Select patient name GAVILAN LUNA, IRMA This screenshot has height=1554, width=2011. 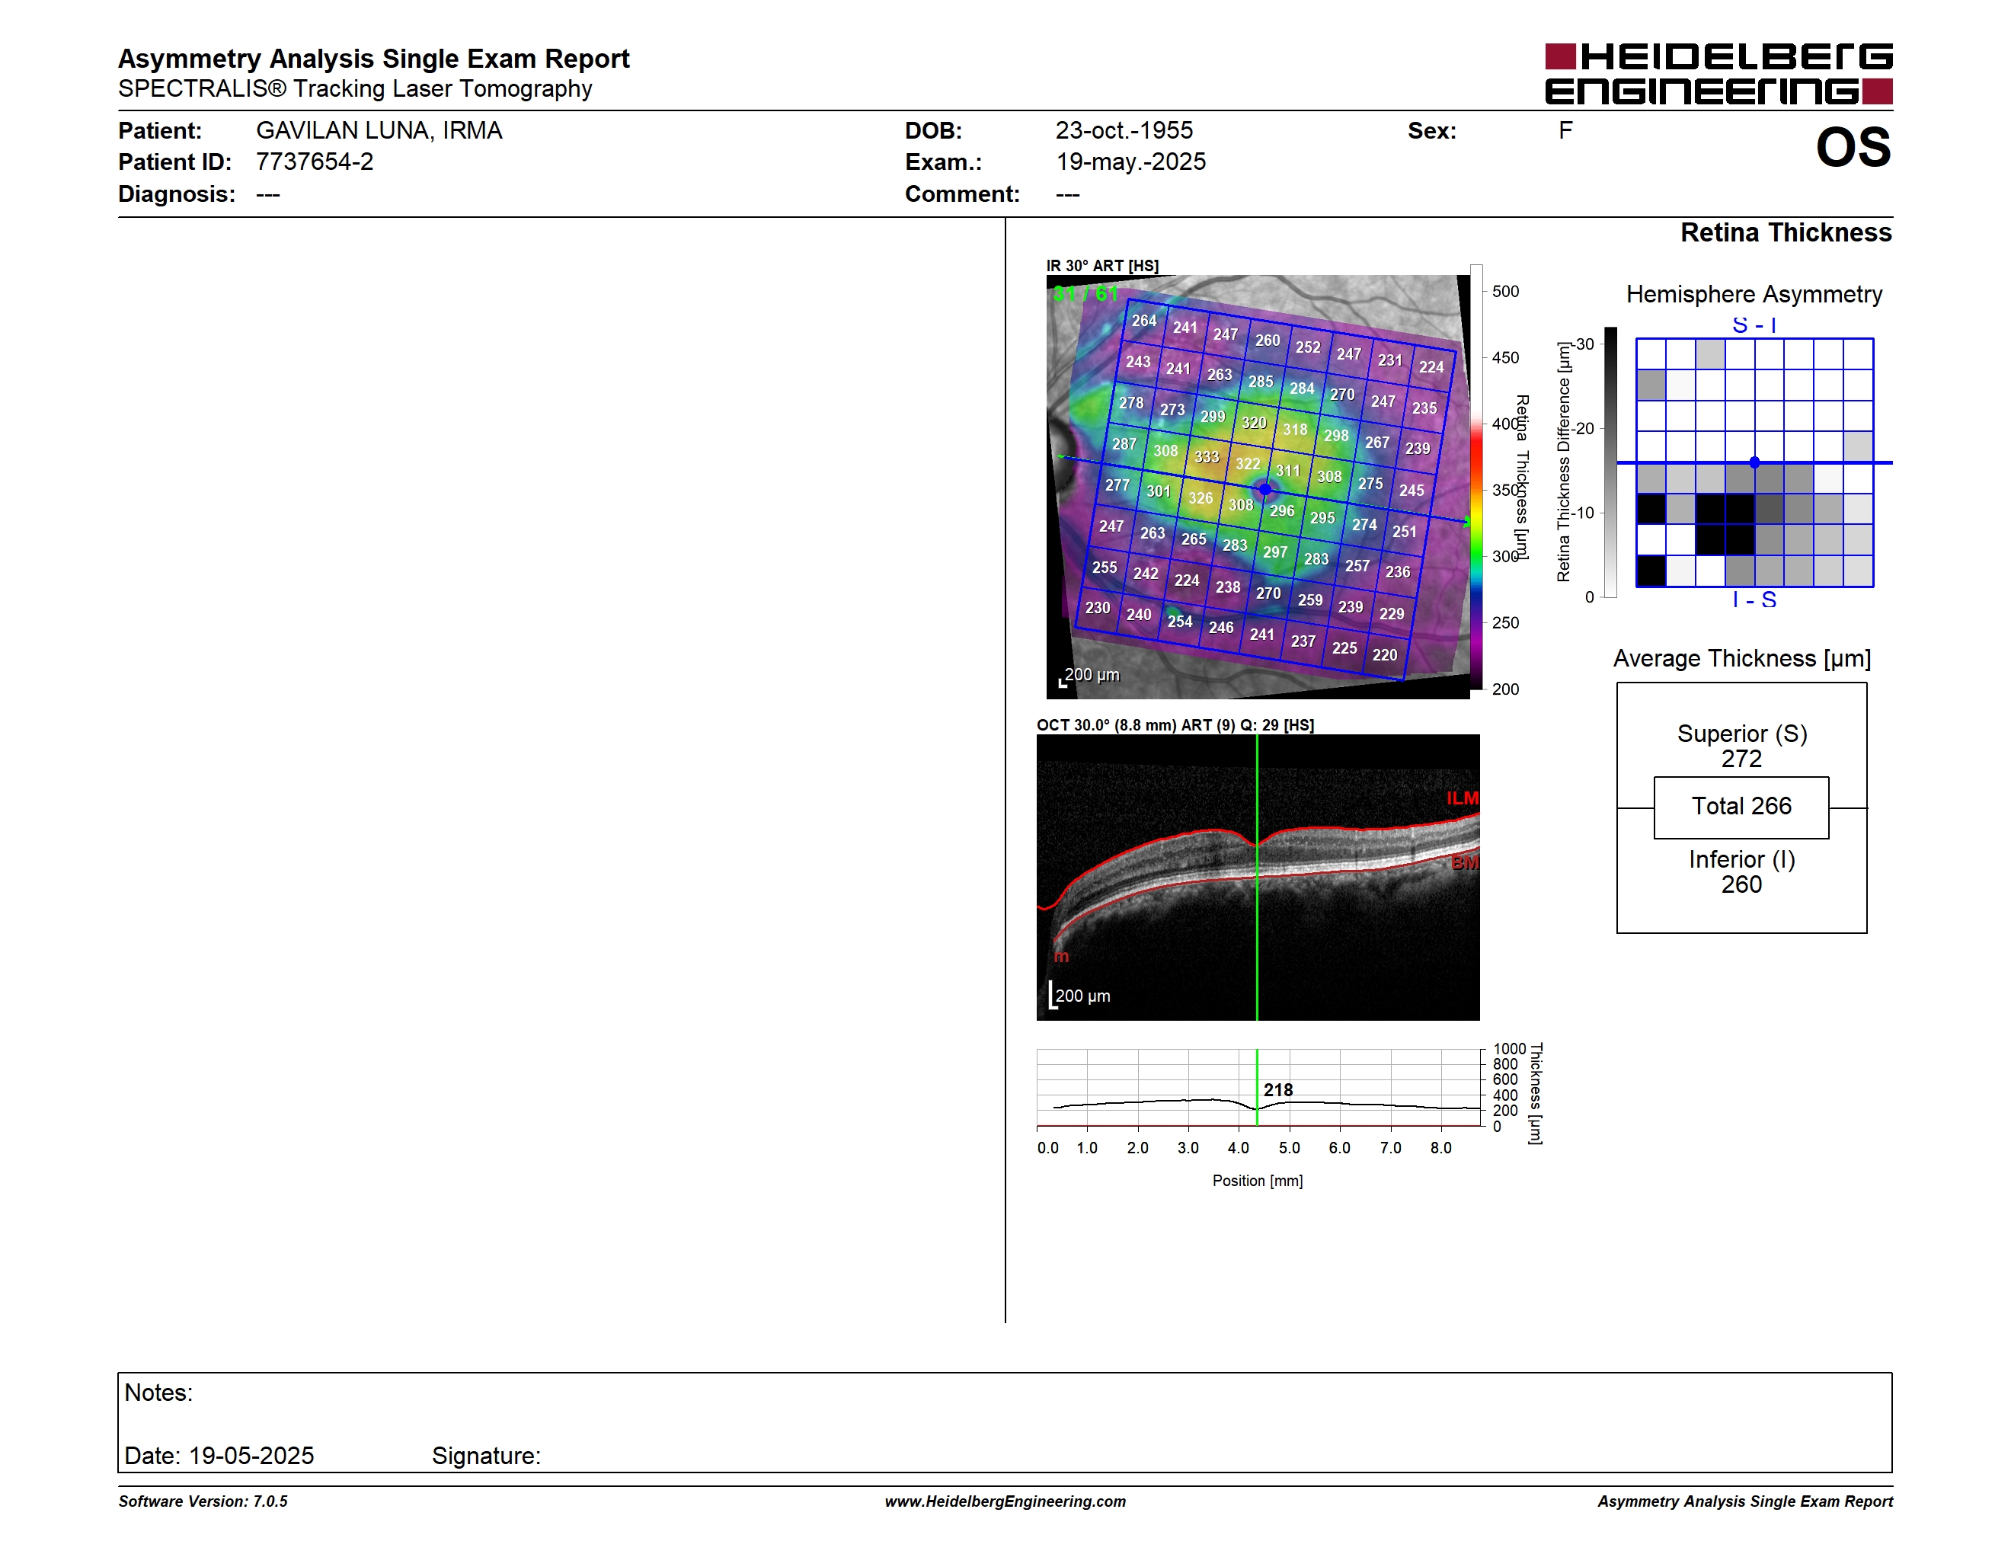point(379,131)
